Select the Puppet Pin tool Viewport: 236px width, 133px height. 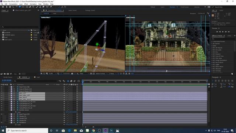pyautogui.click(x=51, y=7)
